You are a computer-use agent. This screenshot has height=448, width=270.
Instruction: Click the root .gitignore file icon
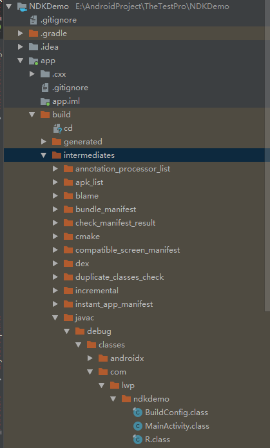point(34,20)
